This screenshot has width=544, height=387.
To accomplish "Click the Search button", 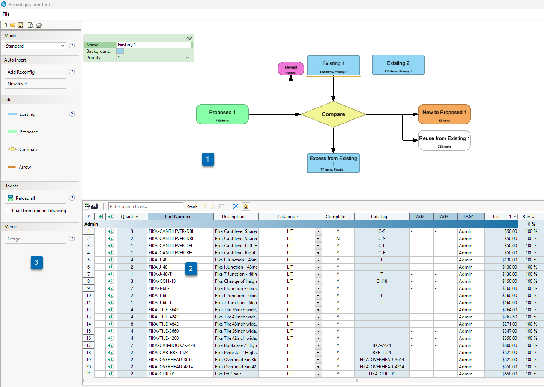I will coord(192,207).
